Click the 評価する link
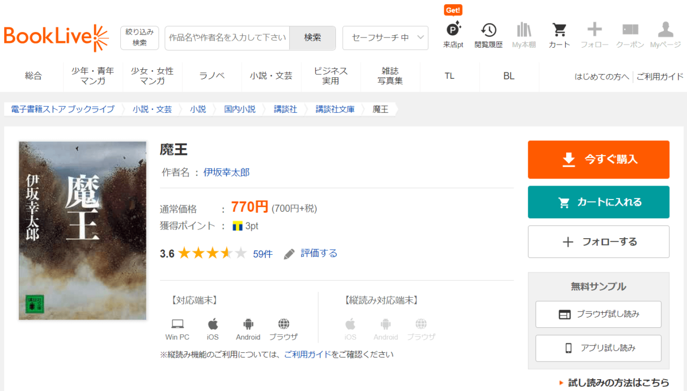 (x=319, y=254)
